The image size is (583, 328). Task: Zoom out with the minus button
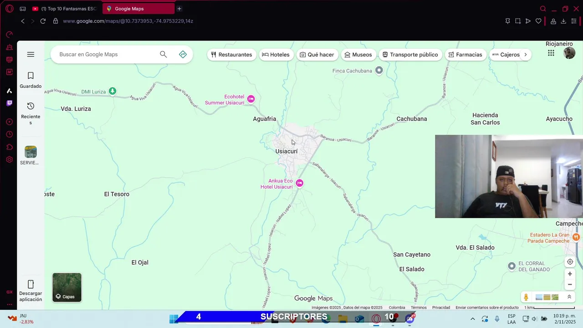[570, 285]
